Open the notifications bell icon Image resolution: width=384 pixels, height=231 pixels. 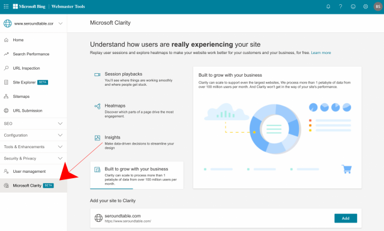click(x=328, y=7)
